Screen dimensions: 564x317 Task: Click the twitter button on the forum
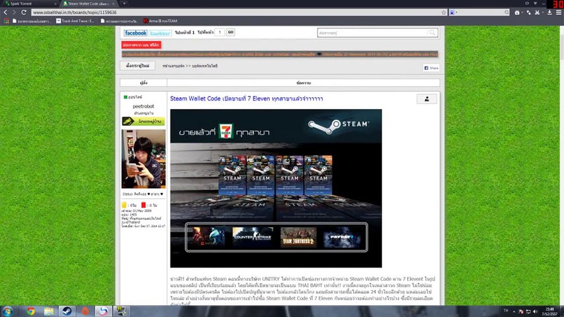click(x=161, y=33)
